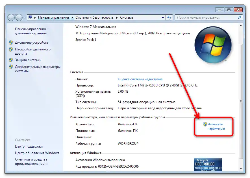Maximize the System window

[229, 10]
